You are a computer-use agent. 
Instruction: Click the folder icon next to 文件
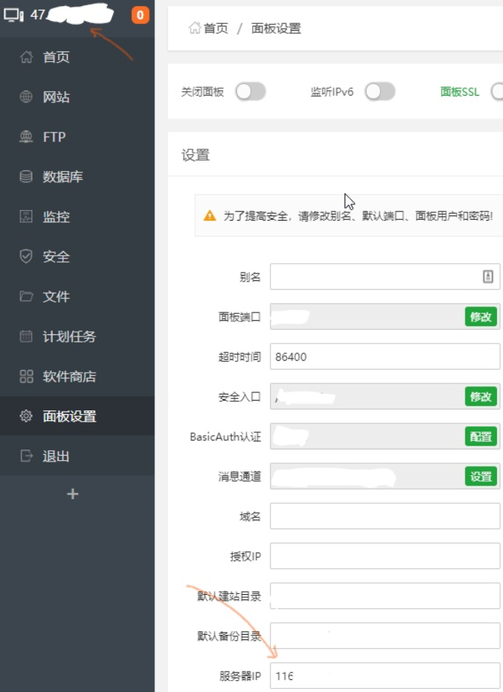coord(26,296)
